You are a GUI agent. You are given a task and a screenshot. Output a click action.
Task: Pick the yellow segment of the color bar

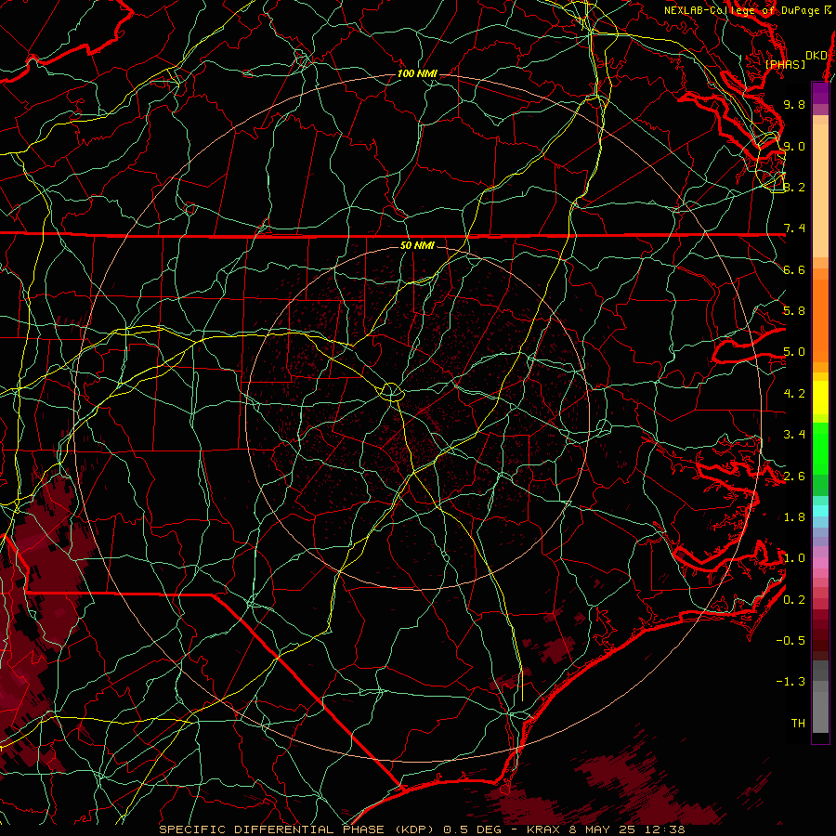(820, 398)
